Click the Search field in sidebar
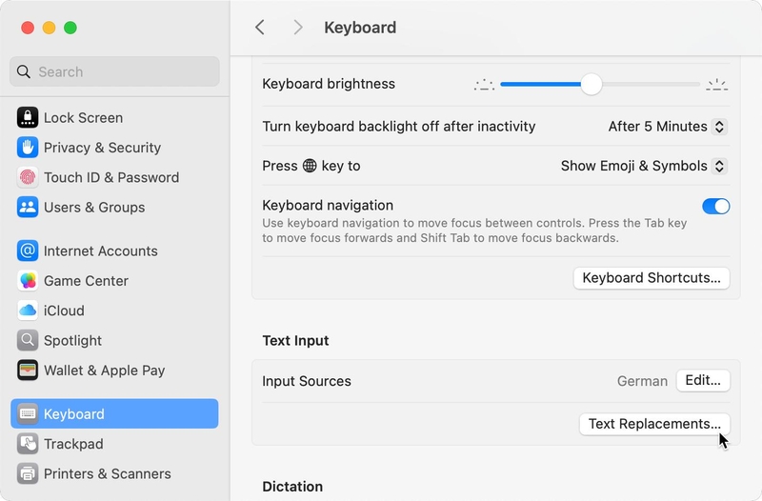 (114, 71)
